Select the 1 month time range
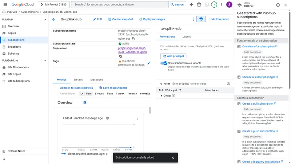This screenshot has width=291, height=164. (x=132, y=94)
